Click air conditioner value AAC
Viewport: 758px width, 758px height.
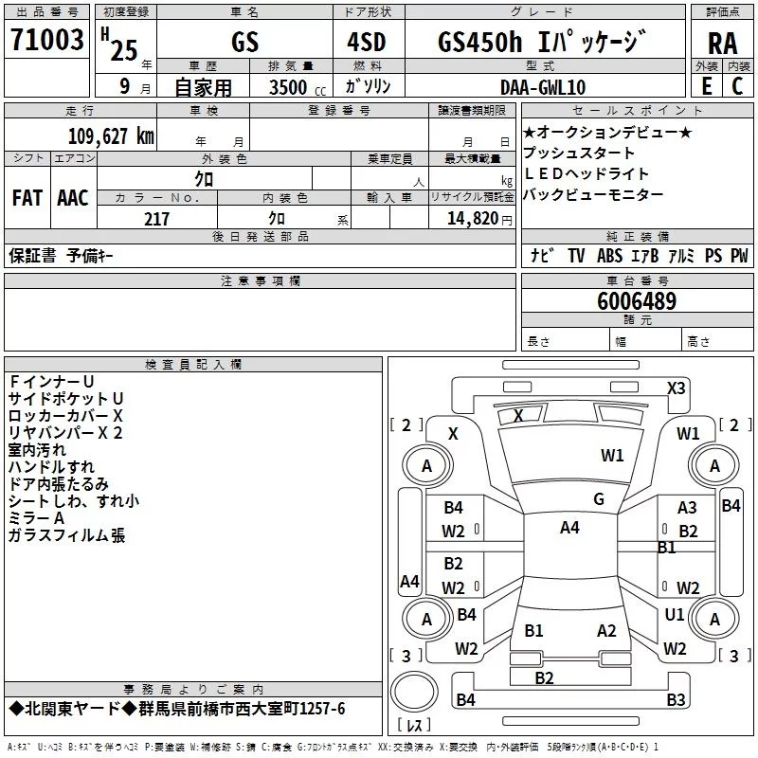pos(73,198)
